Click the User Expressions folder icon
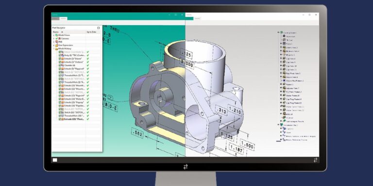This screenshot has height=186, width=373. (x=57, y=46)
